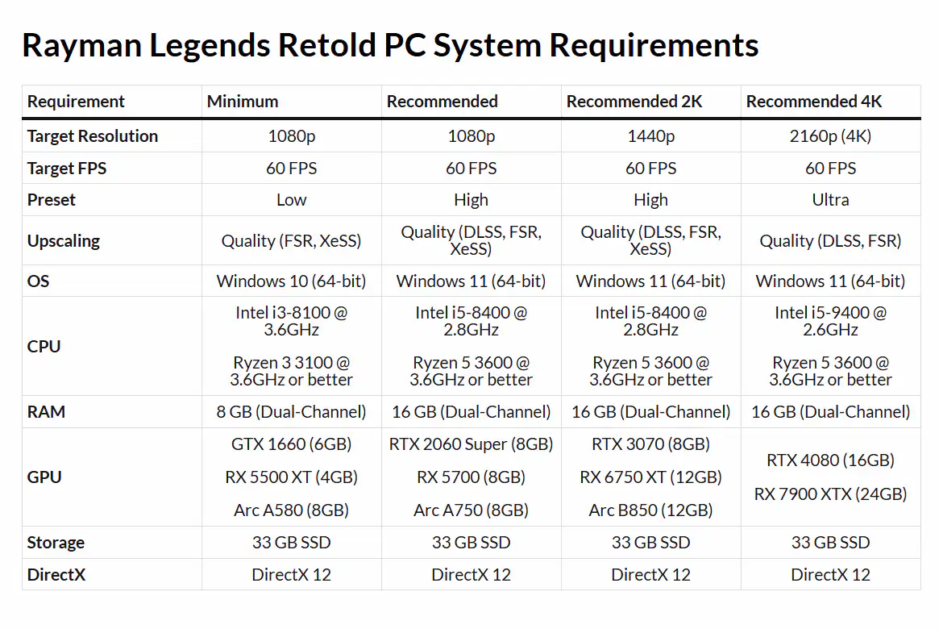The image size is (939, 629).
Task: Select the 'Quality (FSR, XeSS)' cell
Action: point(292,241)
